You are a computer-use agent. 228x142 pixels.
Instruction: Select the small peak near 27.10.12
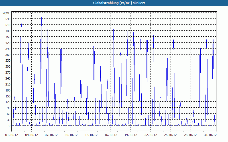coord(187,118)
